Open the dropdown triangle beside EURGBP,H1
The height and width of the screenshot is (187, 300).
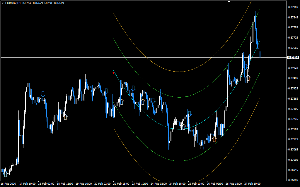(x=3, y=3)
